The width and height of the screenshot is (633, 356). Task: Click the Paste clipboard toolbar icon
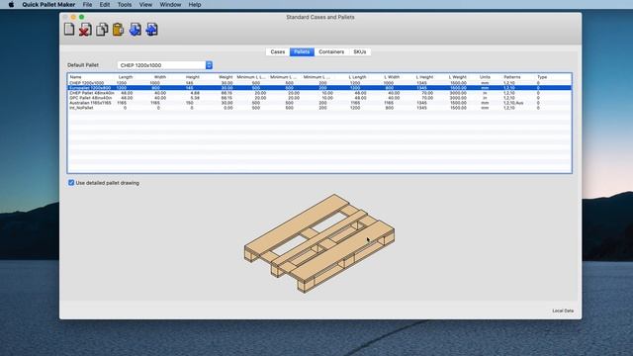tap(118, 30)
